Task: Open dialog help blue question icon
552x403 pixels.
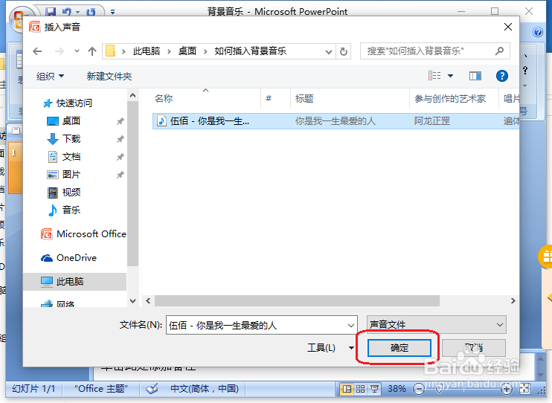Action: click(501, 76)
